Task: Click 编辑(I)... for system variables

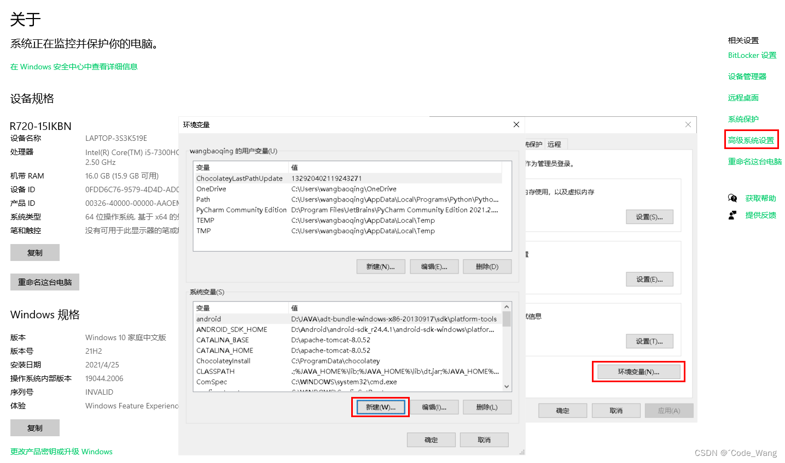Action: tap(434, 407)
